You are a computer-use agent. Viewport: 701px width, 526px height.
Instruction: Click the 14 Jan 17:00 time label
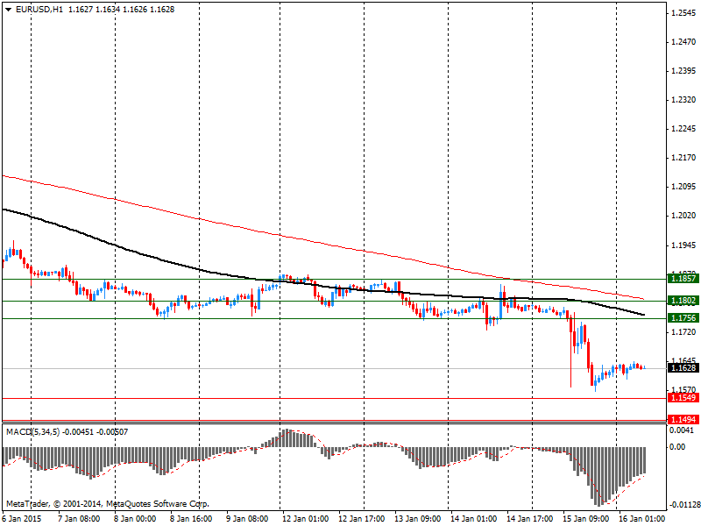(x=530, y=519)
